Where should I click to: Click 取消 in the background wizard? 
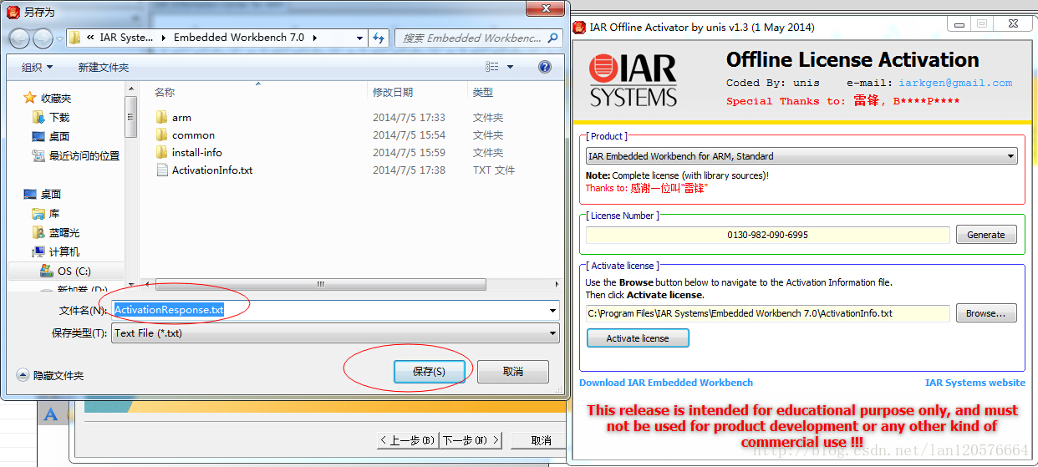point(541,440)
